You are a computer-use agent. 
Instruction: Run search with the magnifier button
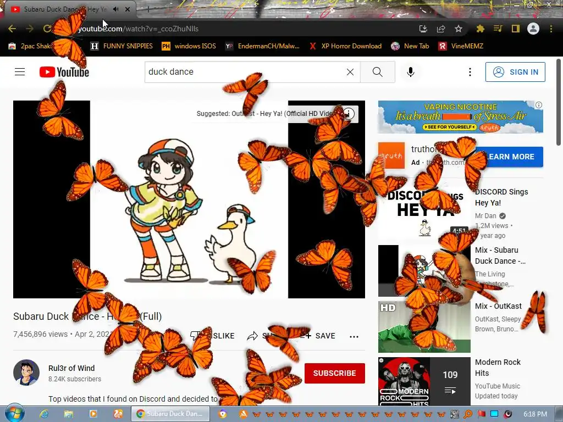(377, 72)
